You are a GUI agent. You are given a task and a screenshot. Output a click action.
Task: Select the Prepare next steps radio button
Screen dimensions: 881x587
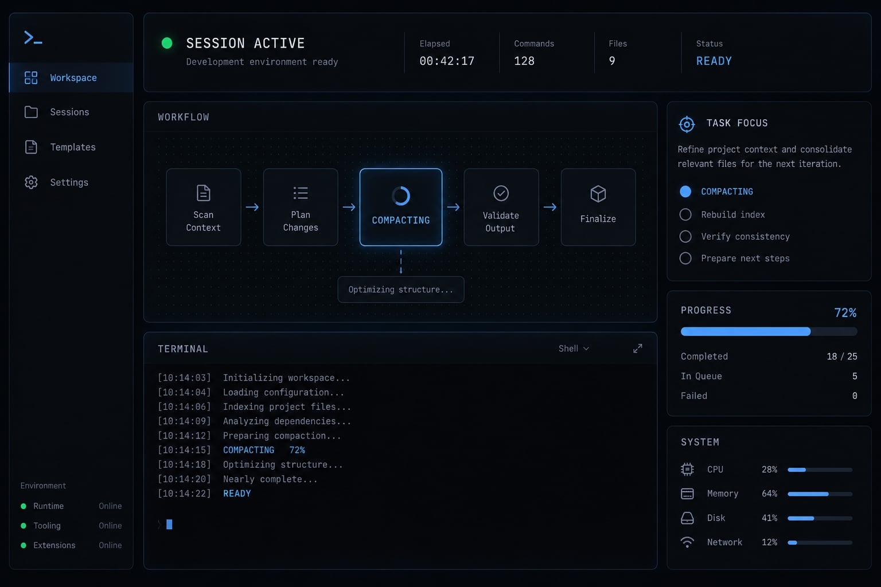click(x=685, y=258)
